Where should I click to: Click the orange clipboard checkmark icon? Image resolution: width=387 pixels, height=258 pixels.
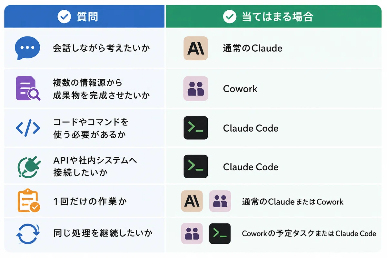click(x=28, y=201)
